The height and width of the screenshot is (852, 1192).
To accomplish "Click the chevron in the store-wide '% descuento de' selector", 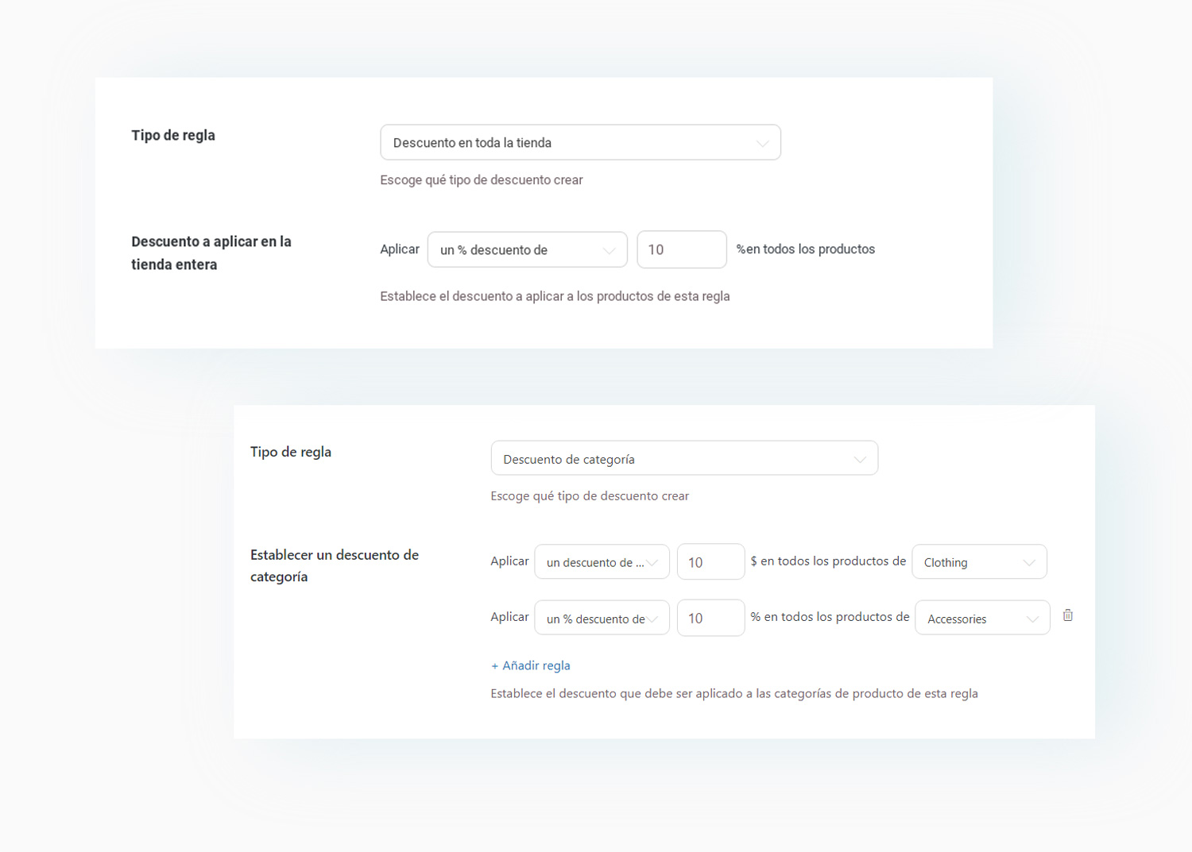I will [609, 251].
